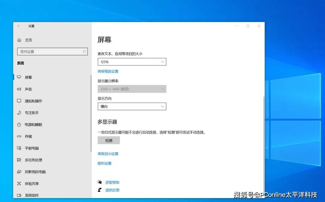Click the storage icon beside 存储
The height and width of the screenshot is (202, 325).
click(19, 136)
